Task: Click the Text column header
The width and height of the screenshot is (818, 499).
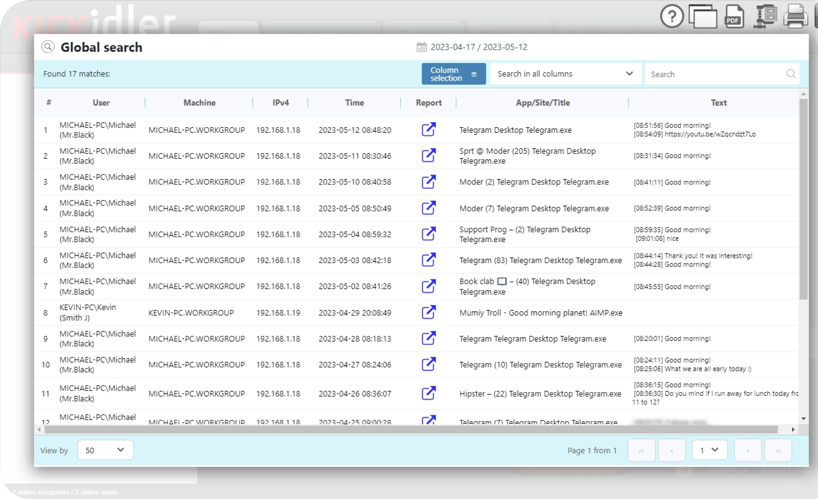Action: 719,103
